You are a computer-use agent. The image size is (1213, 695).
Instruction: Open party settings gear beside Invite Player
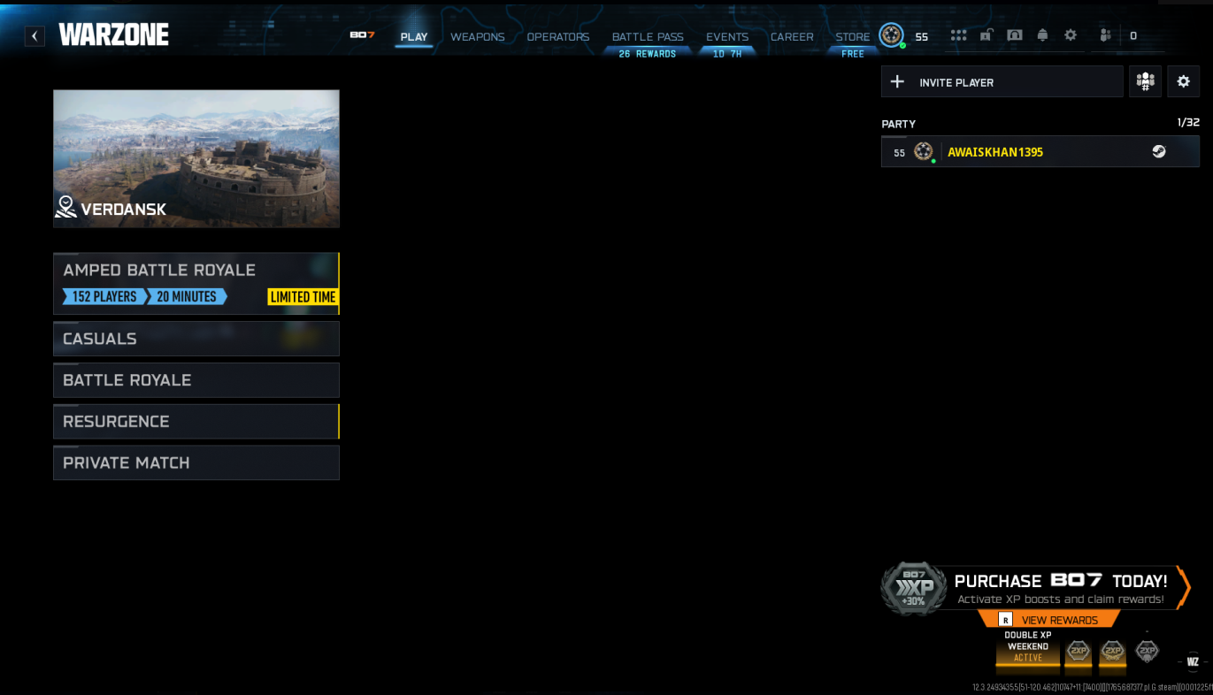pyautogui.click(x=1184, y=81)
